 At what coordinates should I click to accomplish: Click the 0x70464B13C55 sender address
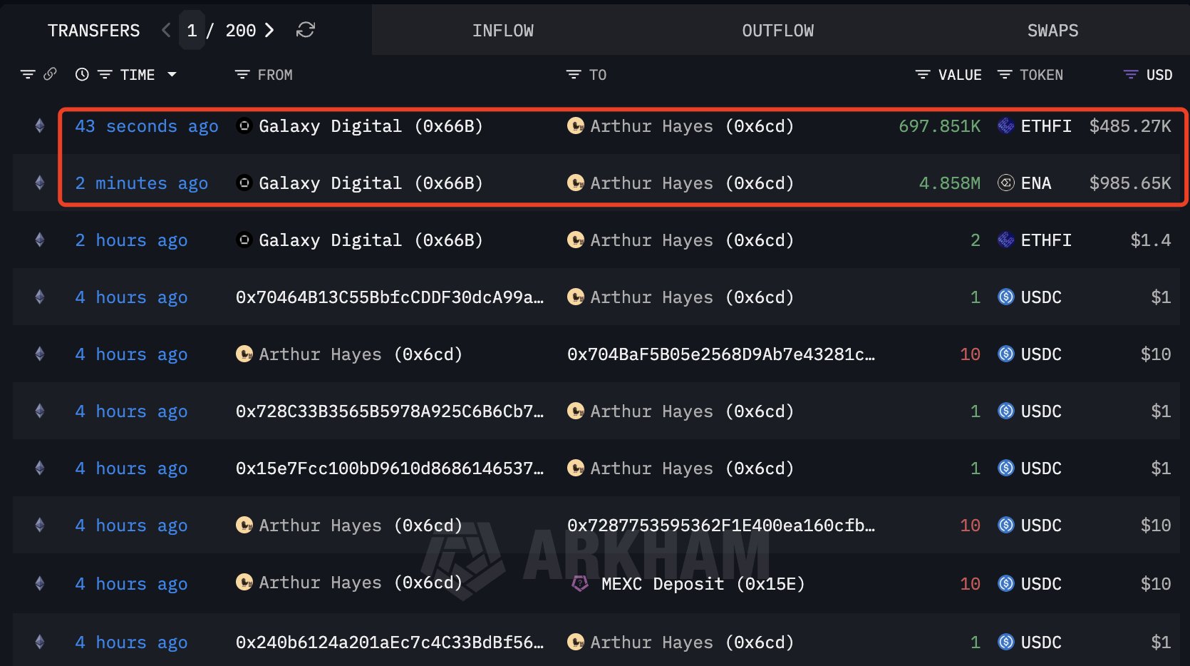[x=389, y=297]
